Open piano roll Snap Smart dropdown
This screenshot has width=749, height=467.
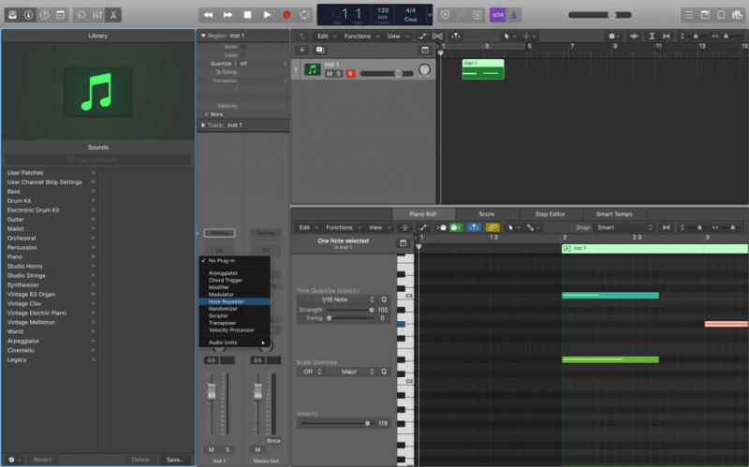point(624,227)
